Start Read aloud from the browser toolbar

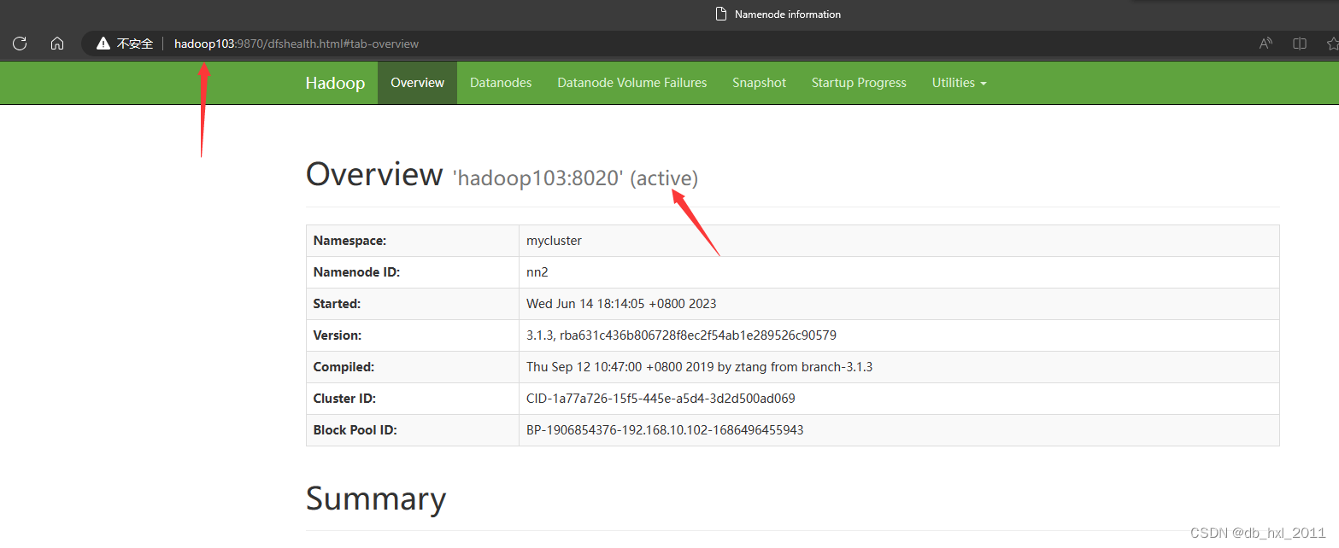[x=1266, y=44]
